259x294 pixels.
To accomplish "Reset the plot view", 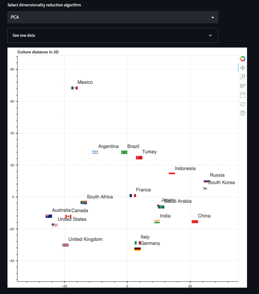I will 242,104.
